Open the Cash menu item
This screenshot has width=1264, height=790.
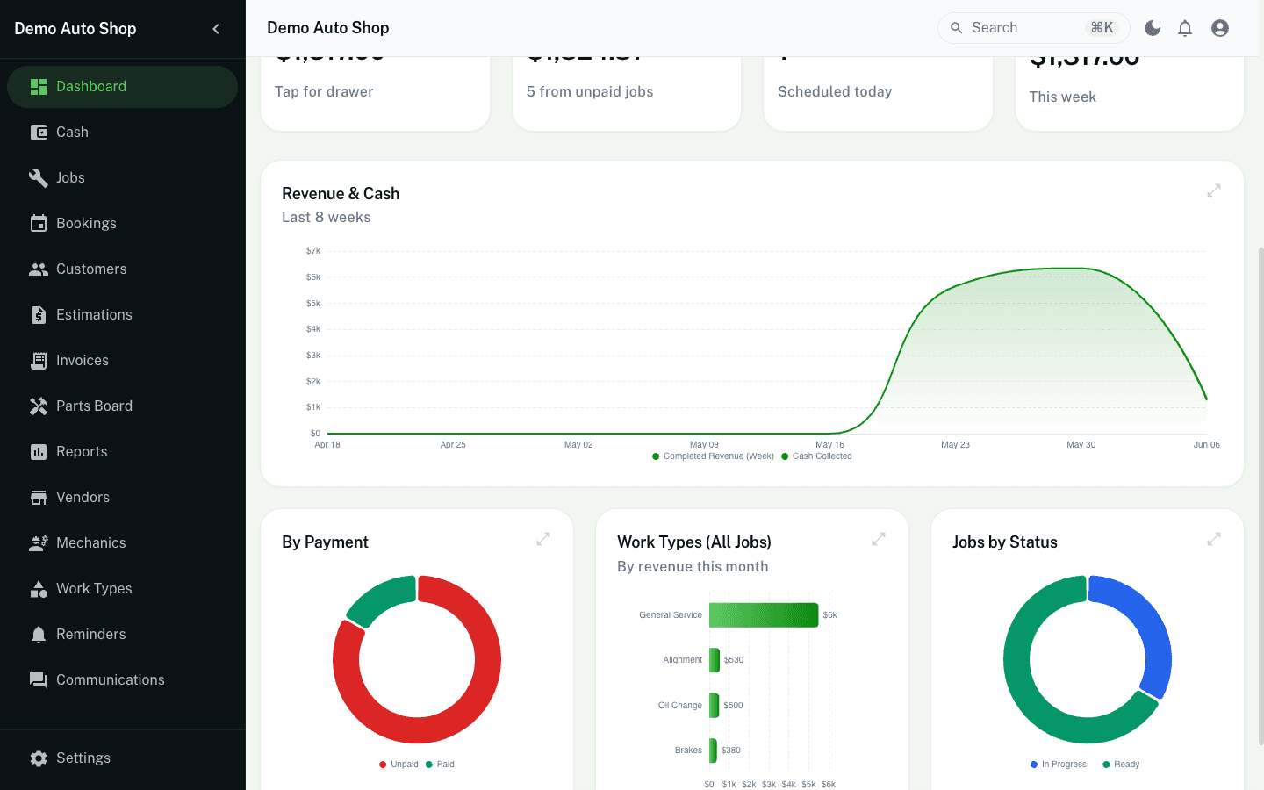(x=122, y=132)
